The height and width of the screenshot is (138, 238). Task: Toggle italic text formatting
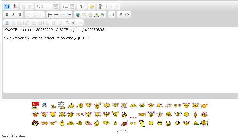pyautogui.click(x=13, y=15)
